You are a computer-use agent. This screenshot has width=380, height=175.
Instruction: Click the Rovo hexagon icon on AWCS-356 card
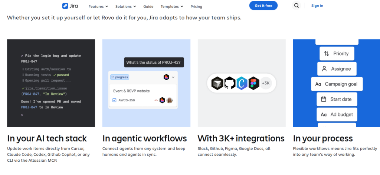pyautogui.click(x=163, y=100)
